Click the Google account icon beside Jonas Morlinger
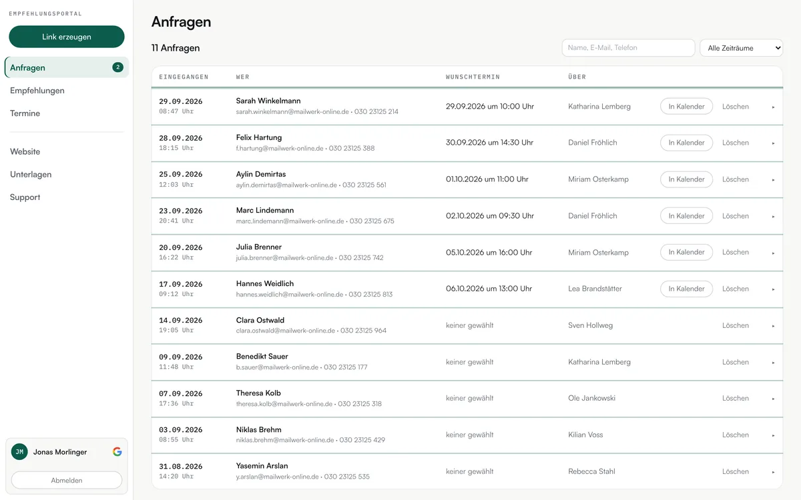The width and height of the screenshot is (801, 500). pos(117,451)
